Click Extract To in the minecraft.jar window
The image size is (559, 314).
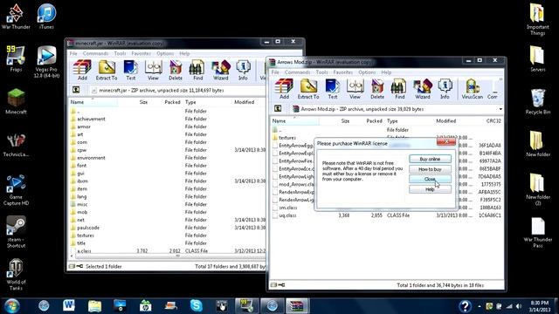coord(107,70)
